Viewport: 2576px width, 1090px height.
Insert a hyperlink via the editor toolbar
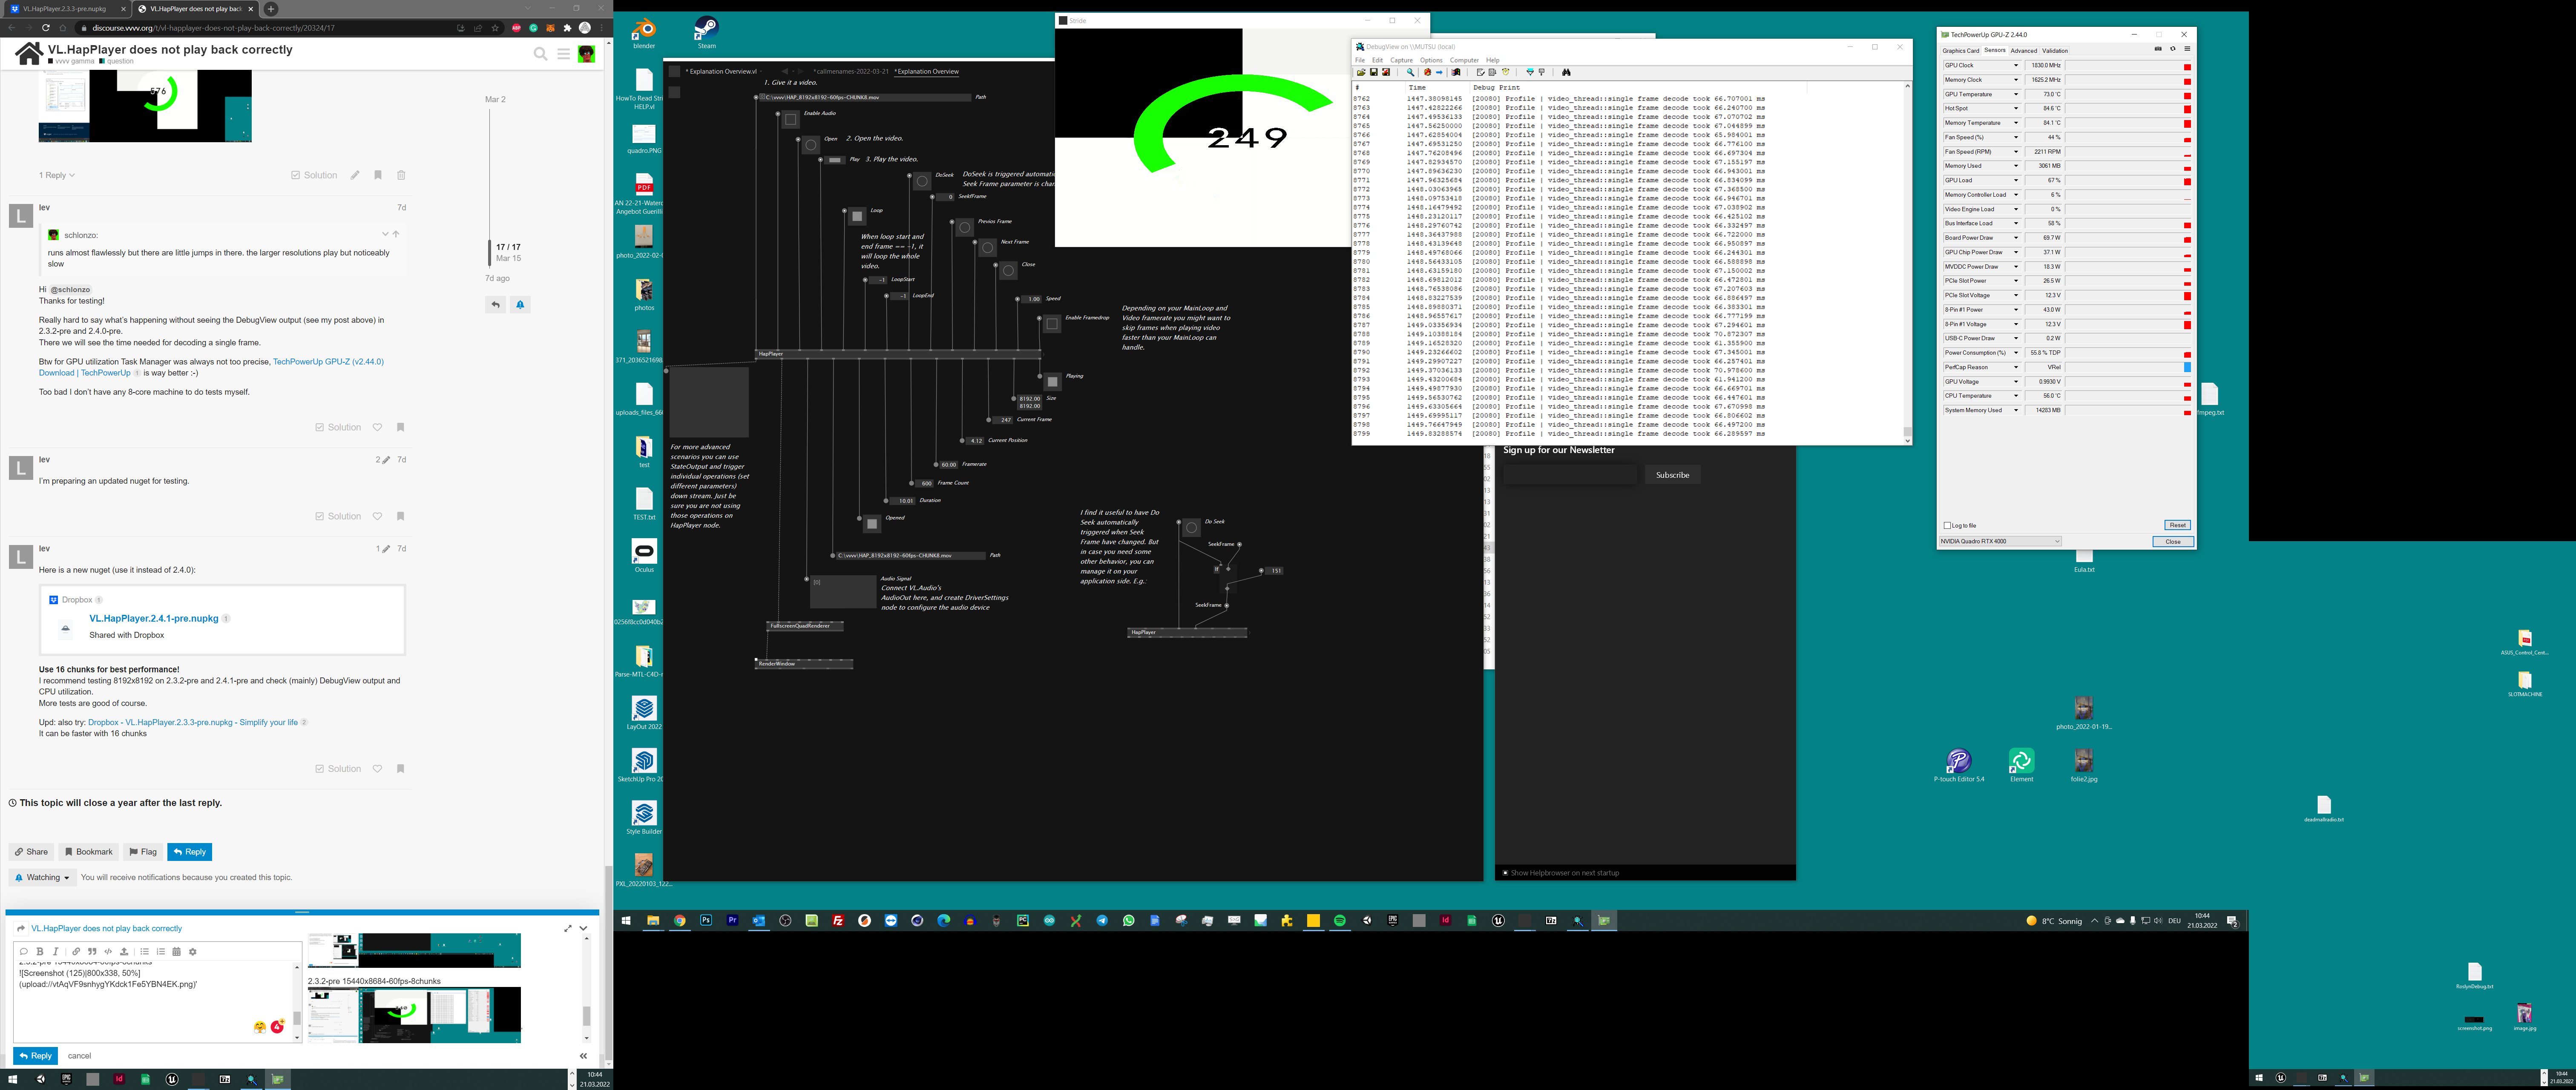[76, 951]
